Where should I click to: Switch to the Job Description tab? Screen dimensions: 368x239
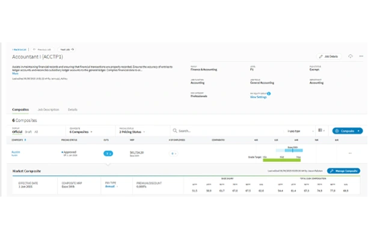48,110
